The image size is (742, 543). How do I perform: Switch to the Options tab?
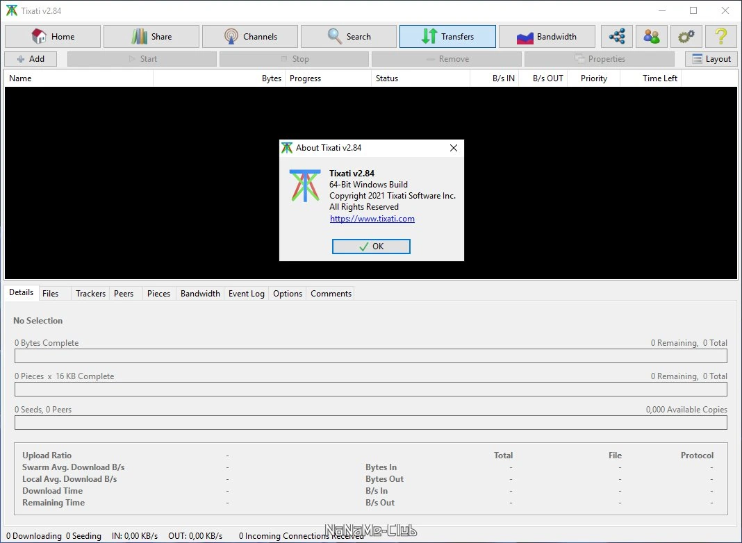click(x=288, y=294)
